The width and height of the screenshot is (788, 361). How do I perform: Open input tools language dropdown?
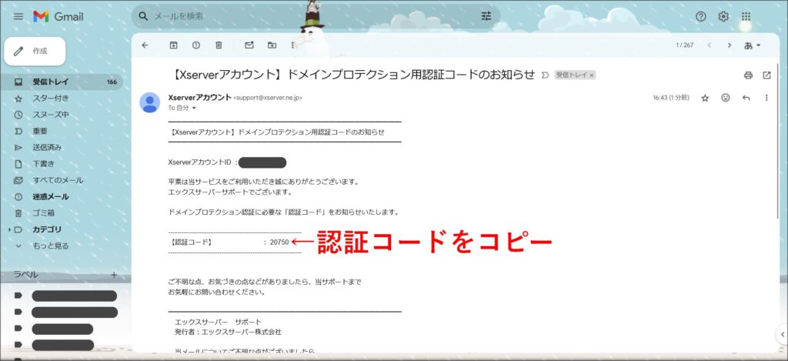753,45
